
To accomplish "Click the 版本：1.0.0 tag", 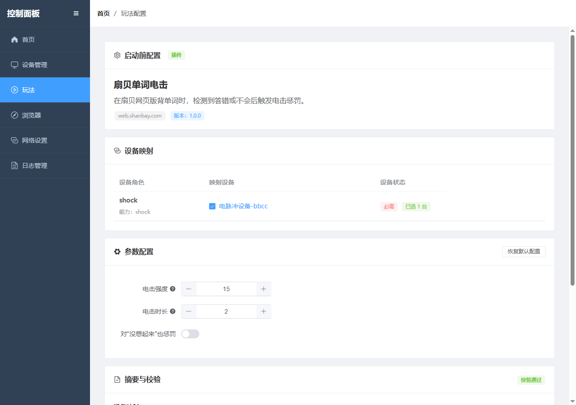I will [x=187, y=116].
